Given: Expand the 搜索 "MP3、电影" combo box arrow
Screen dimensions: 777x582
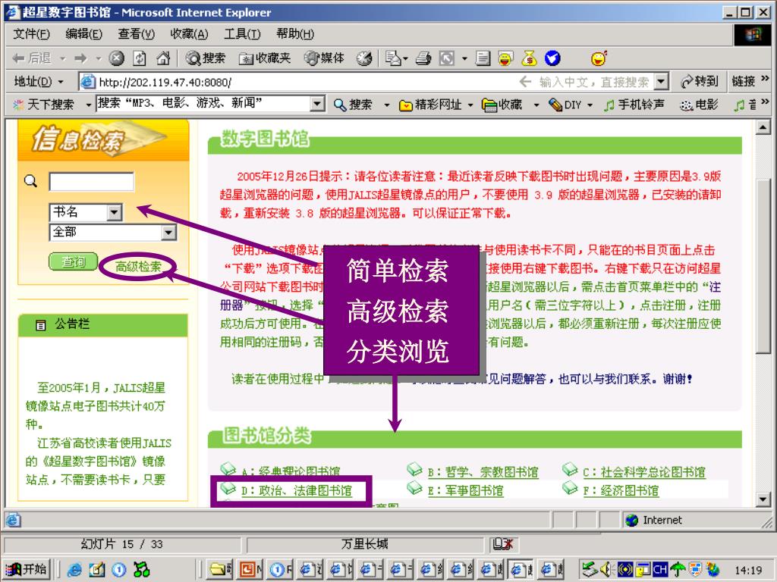Looking at the screenshot, I should tap(317, 104).
